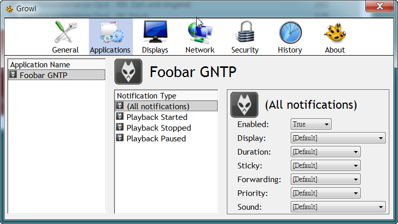Click the small icon beside Playback Started
398x224 pixels.
click(x=120, y=117)
